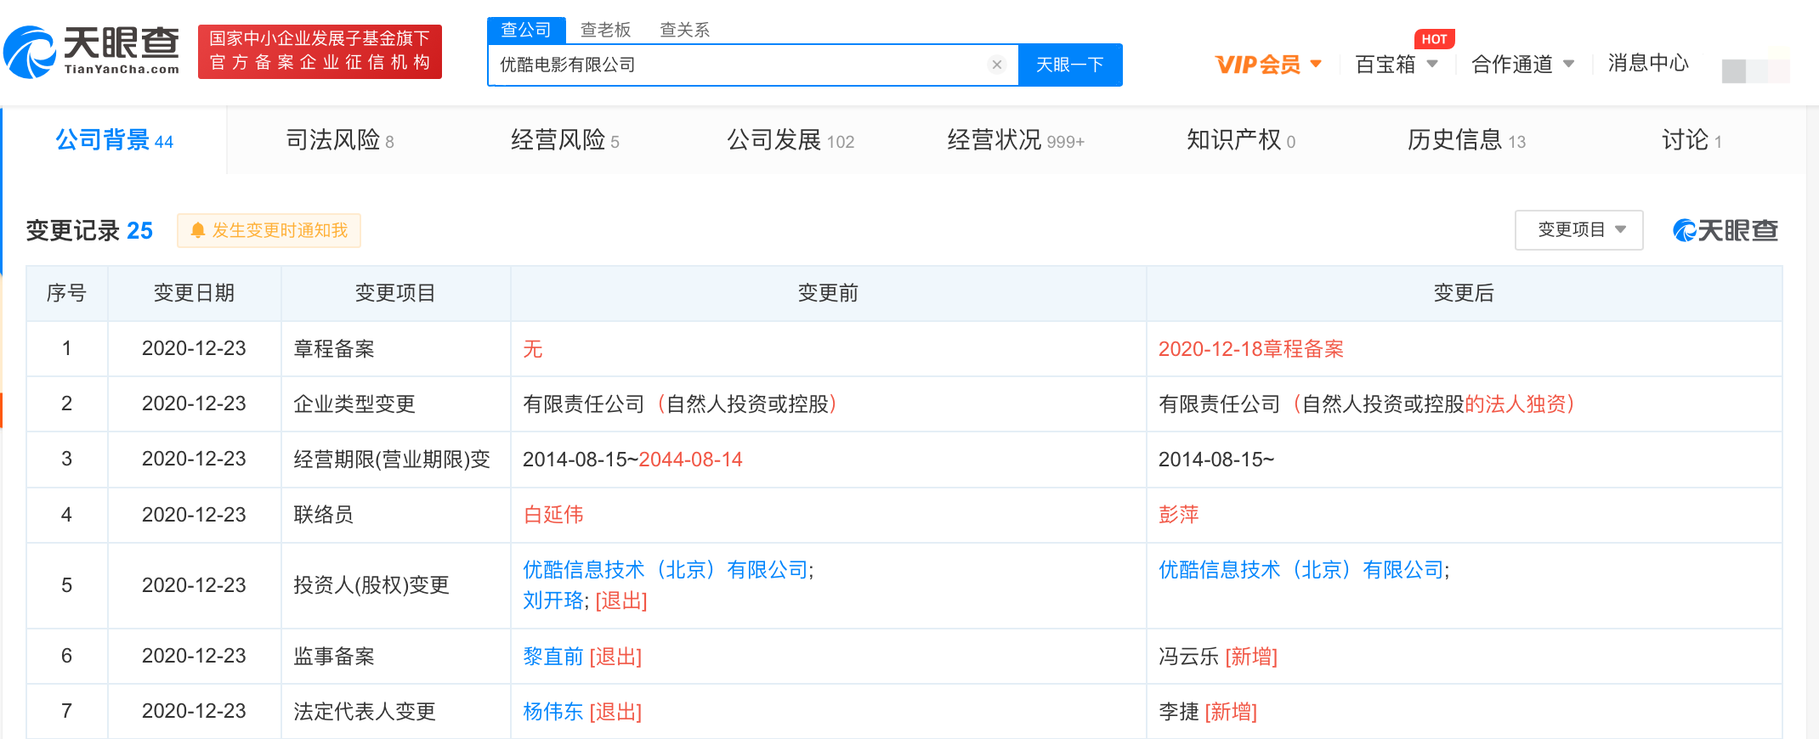
Task: Open the 杨伟东 legal representative link
Action: click(x=552, y=711)
